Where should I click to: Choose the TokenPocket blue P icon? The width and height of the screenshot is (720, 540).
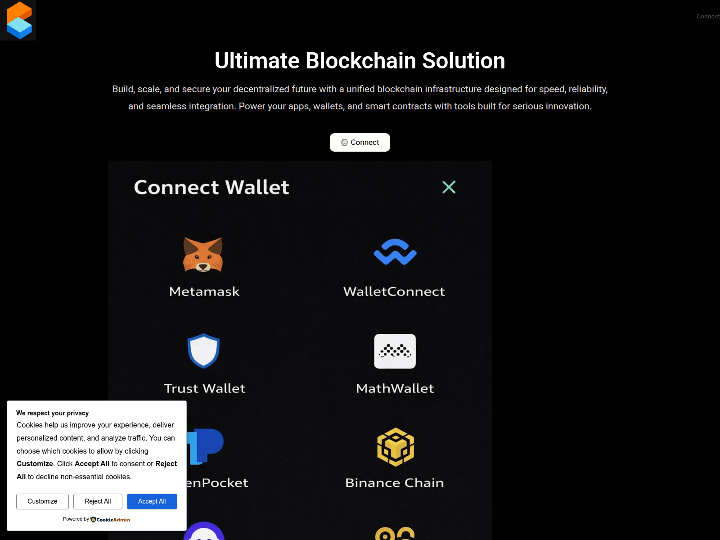(x=205, y=446)
